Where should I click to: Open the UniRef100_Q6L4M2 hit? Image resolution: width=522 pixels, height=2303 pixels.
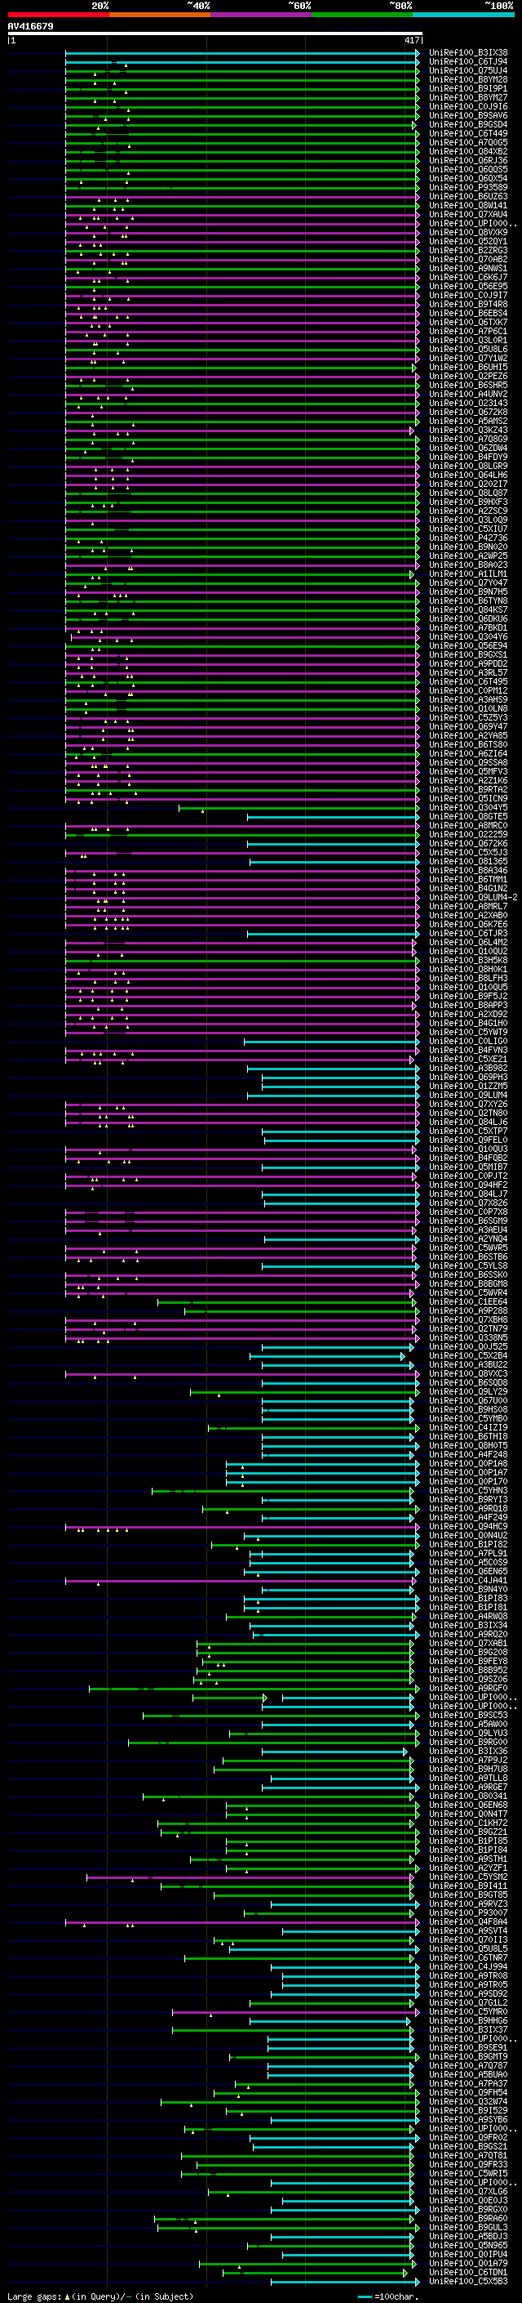468,942
